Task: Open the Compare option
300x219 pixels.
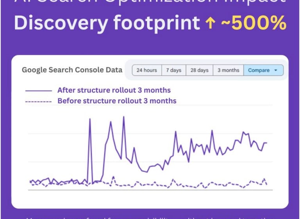Action: [263, 70]
